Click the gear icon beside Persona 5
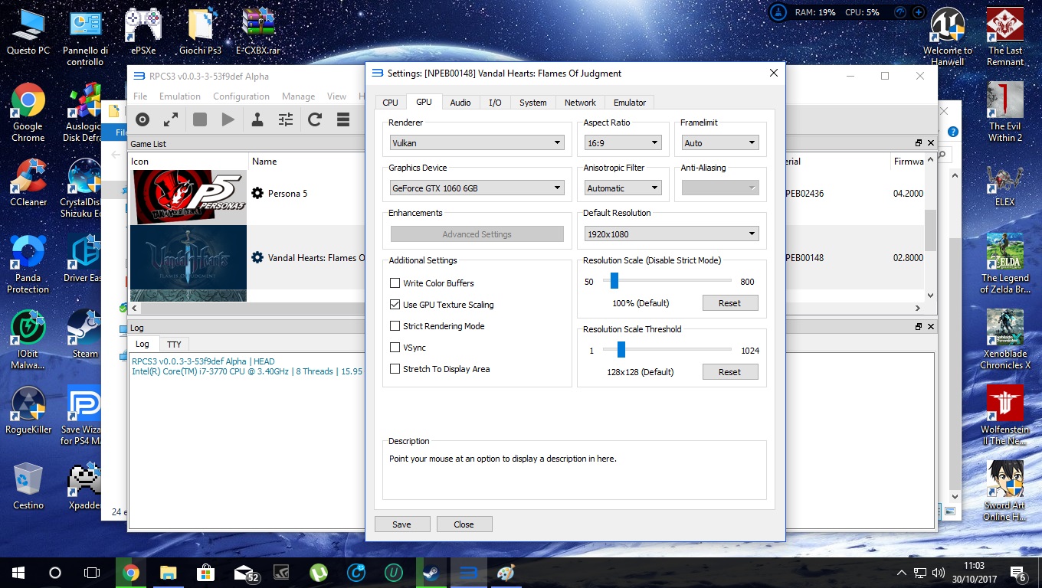The width and height of the screenshot is (1042, 588). tap(257, 194)
